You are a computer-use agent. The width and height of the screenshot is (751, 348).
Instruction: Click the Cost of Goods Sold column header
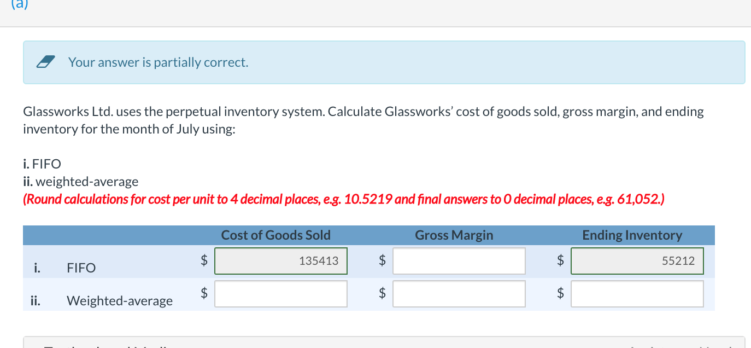point(275,235)
